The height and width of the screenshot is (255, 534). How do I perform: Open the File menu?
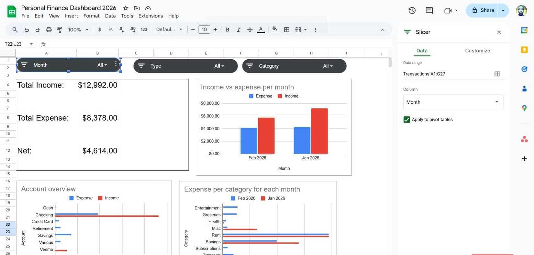pyautogui.click(x=25, y=16)
